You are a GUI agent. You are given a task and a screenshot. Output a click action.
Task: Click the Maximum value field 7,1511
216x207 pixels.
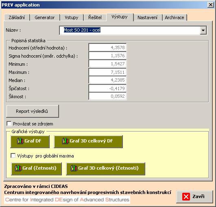coord(107,72)
